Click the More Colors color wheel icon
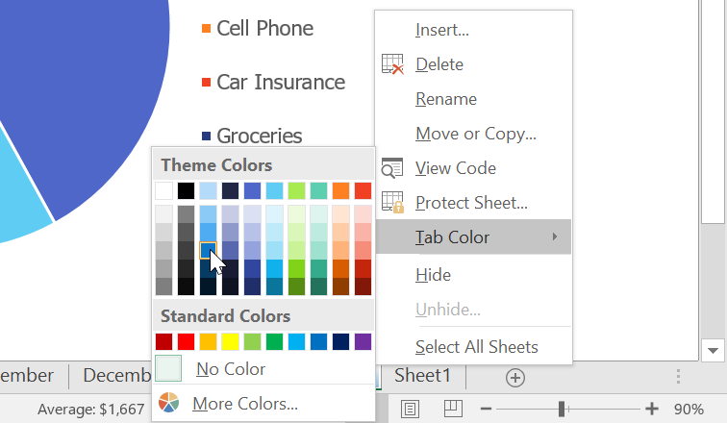This screenshot has height=423, width=727. 166,404
